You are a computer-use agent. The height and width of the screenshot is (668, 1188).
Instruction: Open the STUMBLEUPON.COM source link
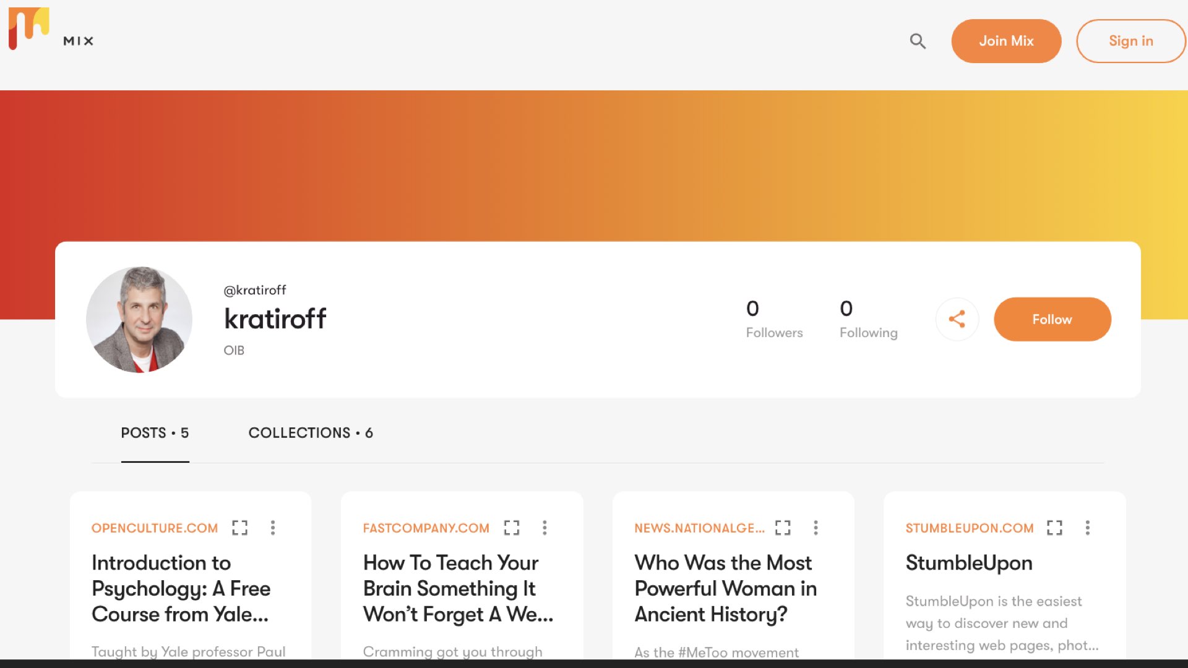[970, 528]
